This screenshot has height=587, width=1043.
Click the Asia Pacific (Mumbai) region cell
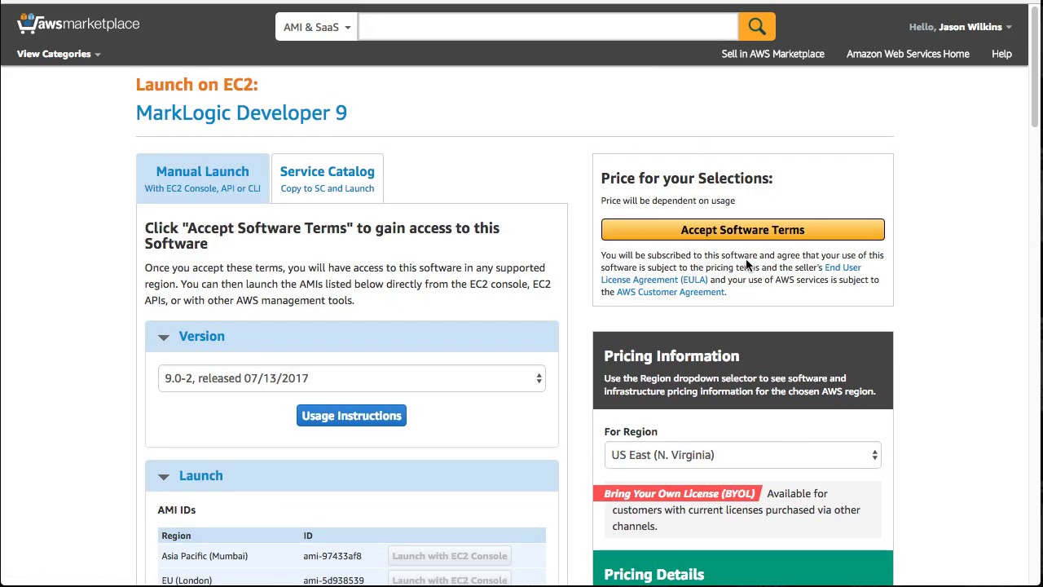coord(205,556)
